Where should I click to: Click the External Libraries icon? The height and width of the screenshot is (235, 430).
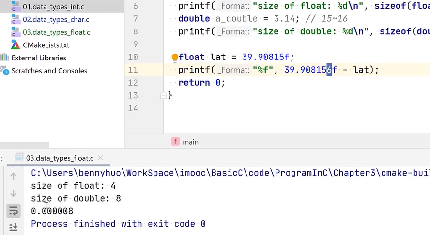[4, 58]
